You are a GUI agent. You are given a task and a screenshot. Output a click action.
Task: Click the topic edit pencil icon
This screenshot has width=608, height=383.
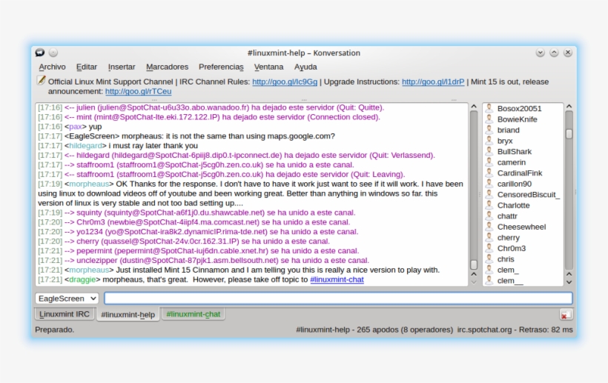click(41, 81)
